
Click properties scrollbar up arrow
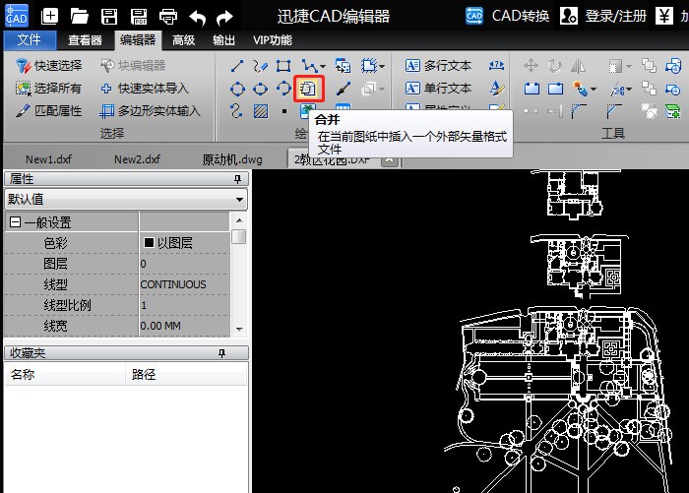[x=239, y=220]
